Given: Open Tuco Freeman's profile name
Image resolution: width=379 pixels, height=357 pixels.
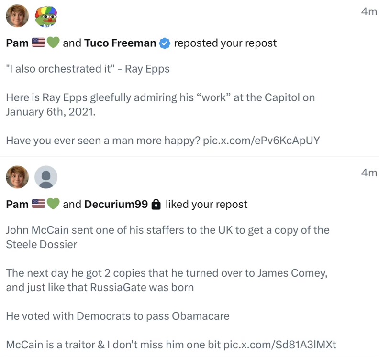Looking at the screenshot, I should click(x=120, y=43).
